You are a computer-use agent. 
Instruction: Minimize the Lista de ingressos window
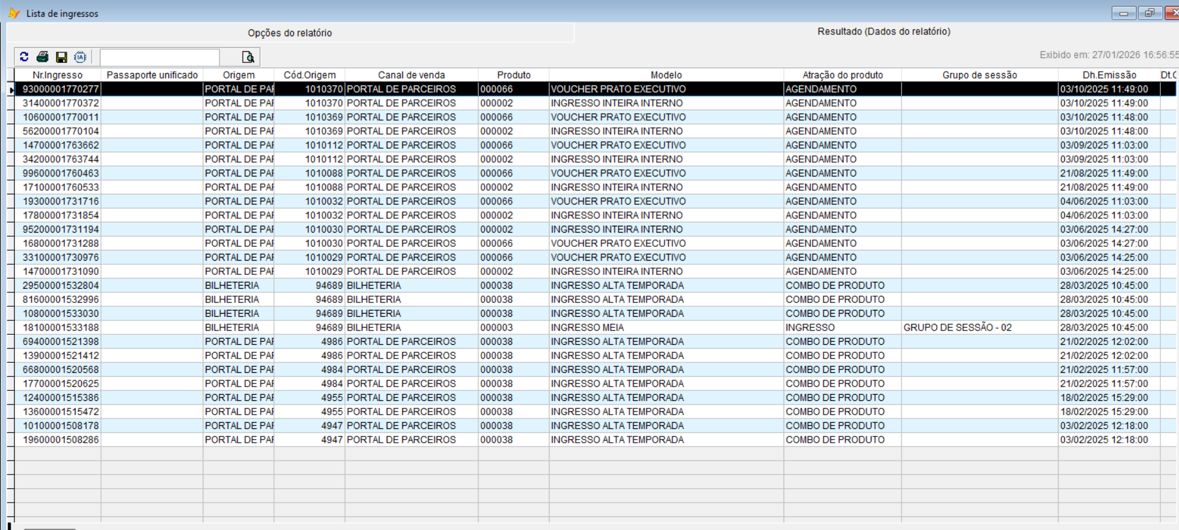pos(1123,13)
